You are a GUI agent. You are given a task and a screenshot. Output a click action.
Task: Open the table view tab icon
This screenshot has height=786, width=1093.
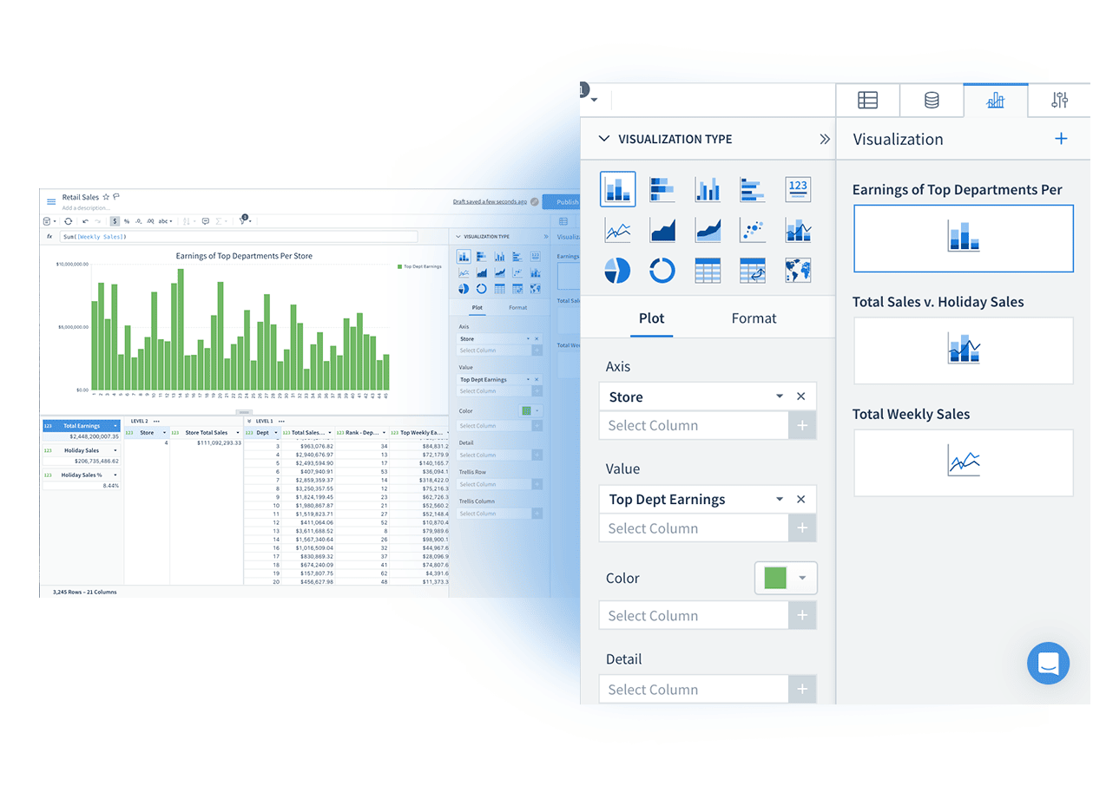[x=867, y=101]
